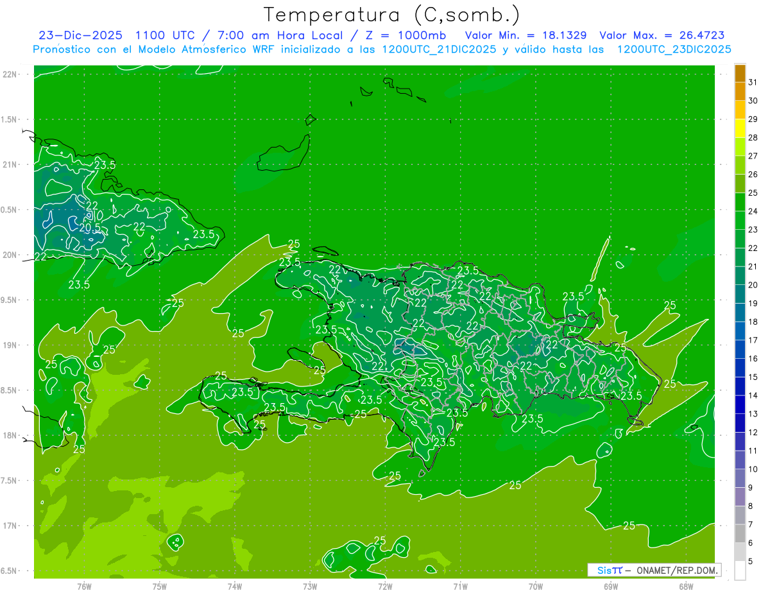Select valid-until time "1200UTC_23DIC2025"
The width and height of the screenshot is (770, 595).
point(674,49)
